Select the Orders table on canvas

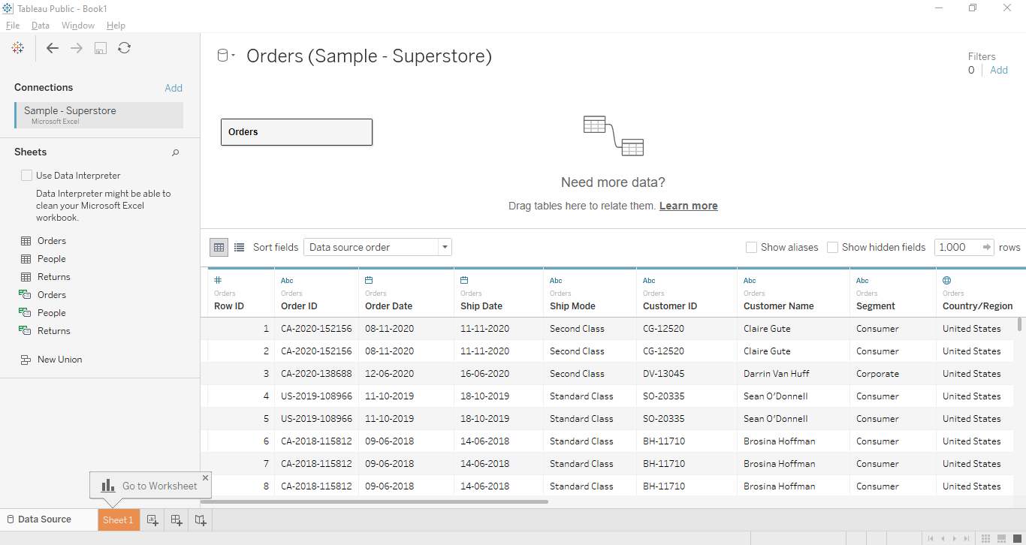(x=297, y=132)
